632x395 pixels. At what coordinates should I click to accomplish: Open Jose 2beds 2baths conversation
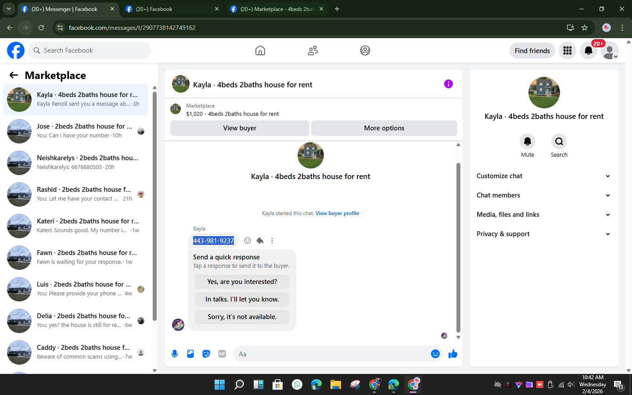point(75,131)
